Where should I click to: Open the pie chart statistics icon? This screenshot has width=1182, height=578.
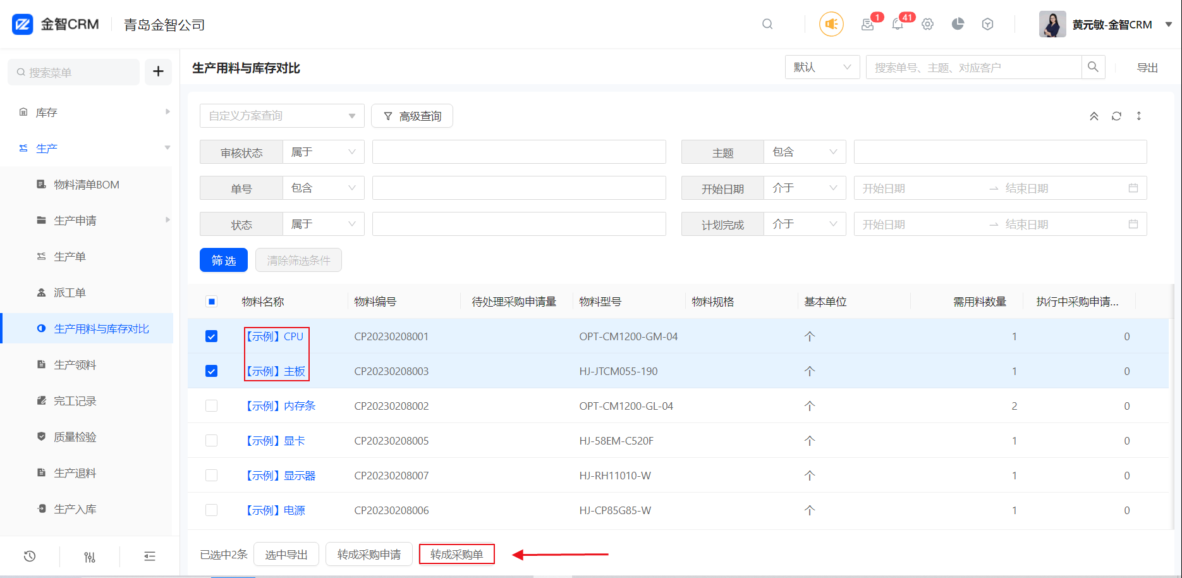(958, 24)
